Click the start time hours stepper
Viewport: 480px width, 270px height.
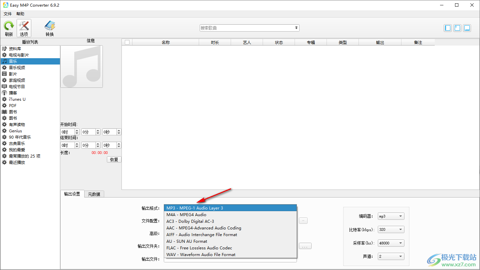point(77,132)
